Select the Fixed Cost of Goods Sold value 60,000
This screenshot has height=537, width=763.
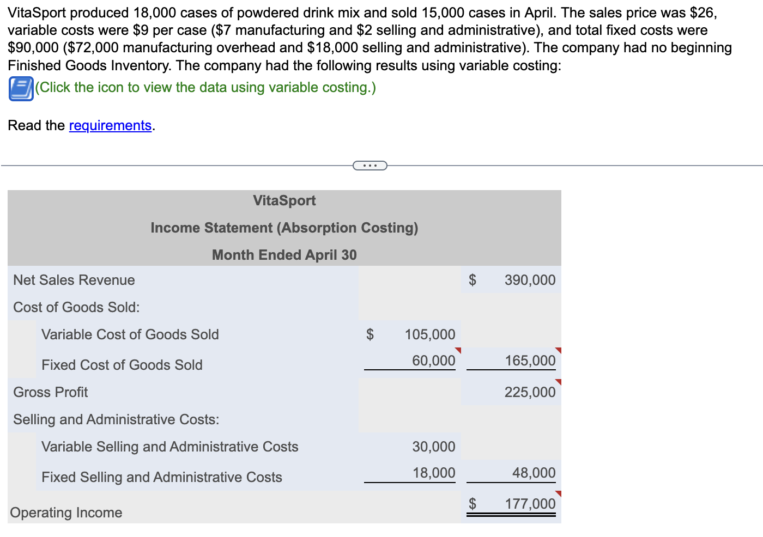pyautogui.click(x=433, y=361)
